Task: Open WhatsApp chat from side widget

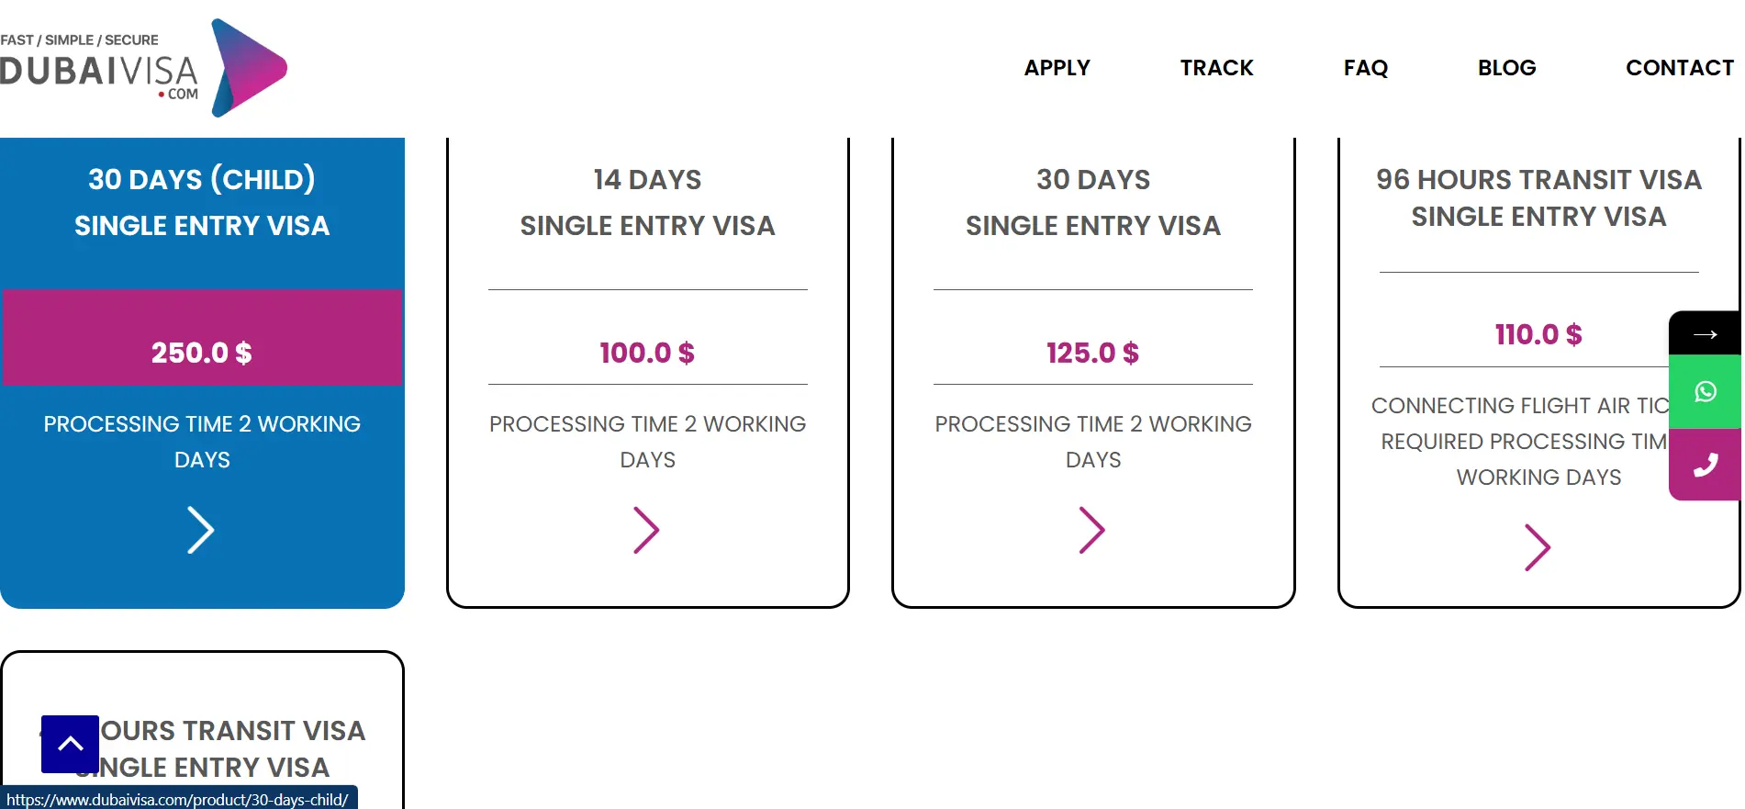Action: pos(1705,392)
